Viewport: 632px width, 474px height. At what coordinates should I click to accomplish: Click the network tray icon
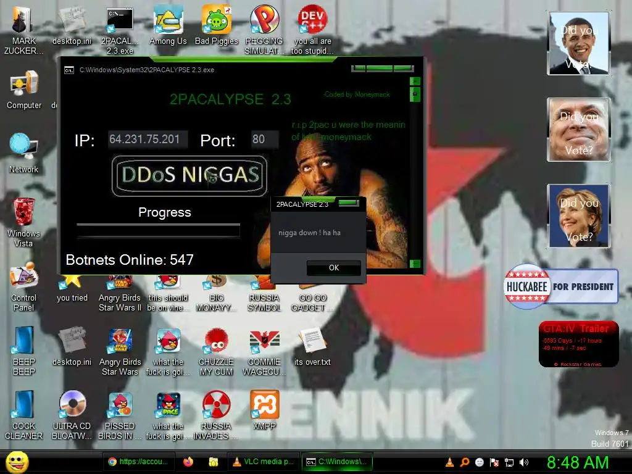click(509, 462)
